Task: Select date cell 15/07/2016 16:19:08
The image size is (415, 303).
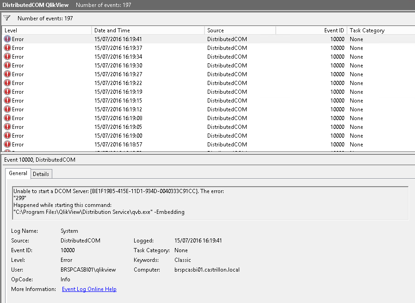Action: (x=118, y=118)
